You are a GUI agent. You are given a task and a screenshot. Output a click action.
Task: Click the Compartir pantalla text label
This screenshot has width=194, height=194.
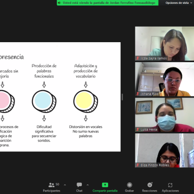105,191
